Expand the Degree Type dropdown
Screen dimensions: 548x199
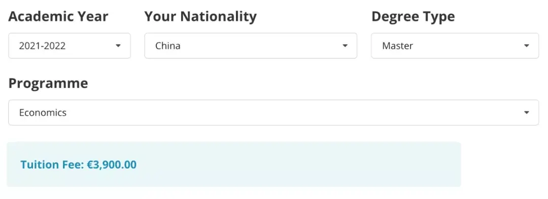(x=455, y=46)
